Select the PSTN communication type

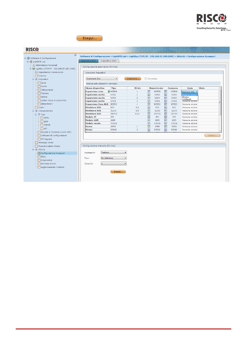click(x=46, y=118)
